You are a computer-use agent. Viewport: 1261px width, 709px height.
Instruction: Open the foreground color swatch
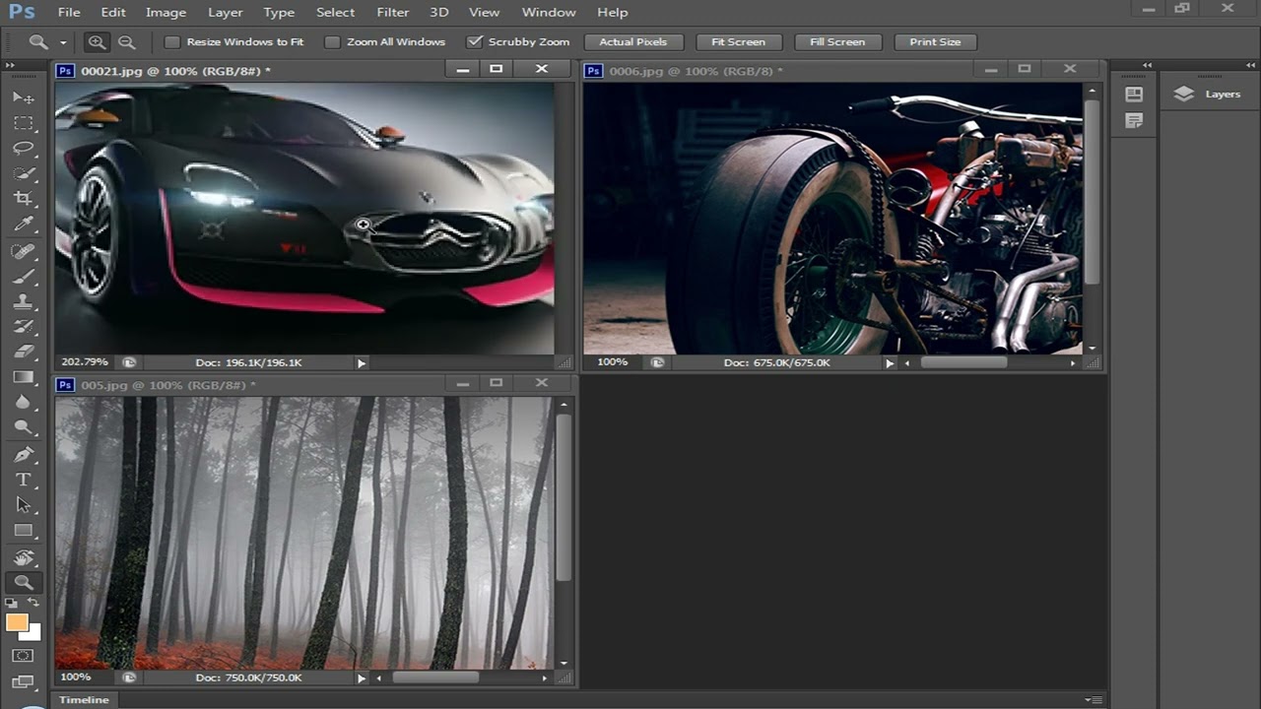click(17, 622)
